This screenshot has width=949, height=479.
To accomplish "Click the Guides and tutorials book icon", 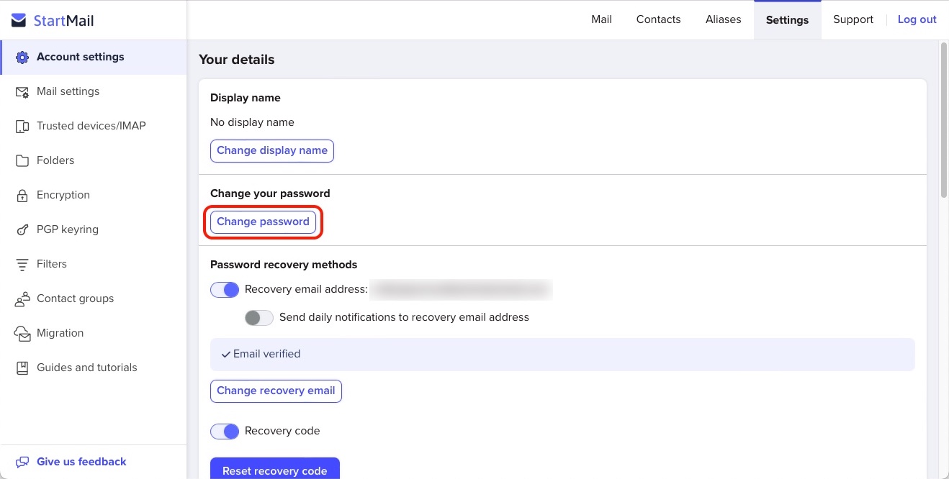I will click(x=22, y=368).
